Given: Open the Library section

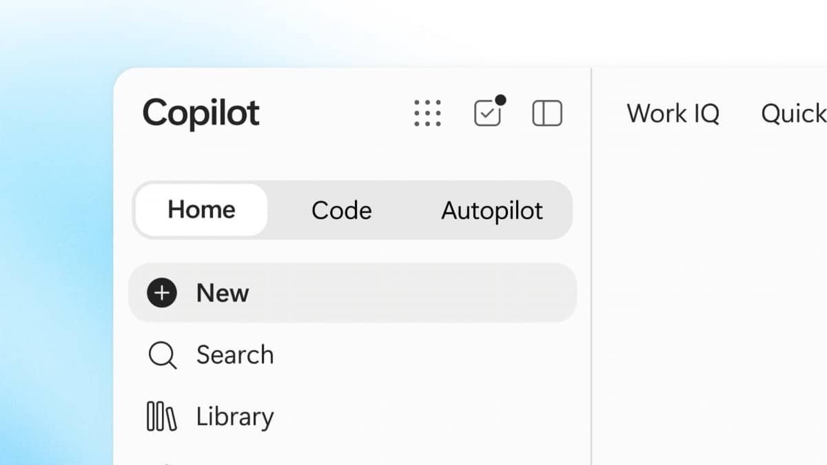Looking at the screenshot, I should (353, 417).
